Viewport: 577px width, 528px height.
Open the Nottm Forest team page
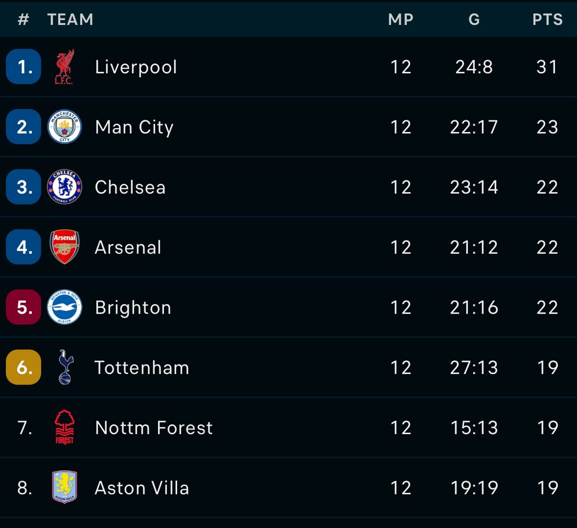pos(153,427)
